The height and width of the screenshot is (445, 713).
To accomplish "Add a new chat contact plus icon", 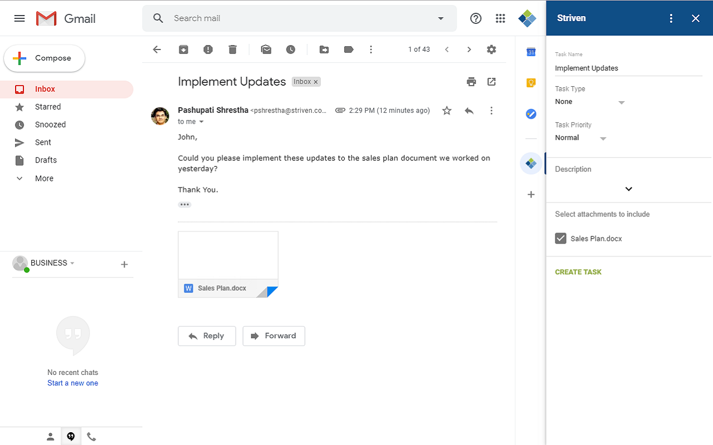I will point(124,264).
